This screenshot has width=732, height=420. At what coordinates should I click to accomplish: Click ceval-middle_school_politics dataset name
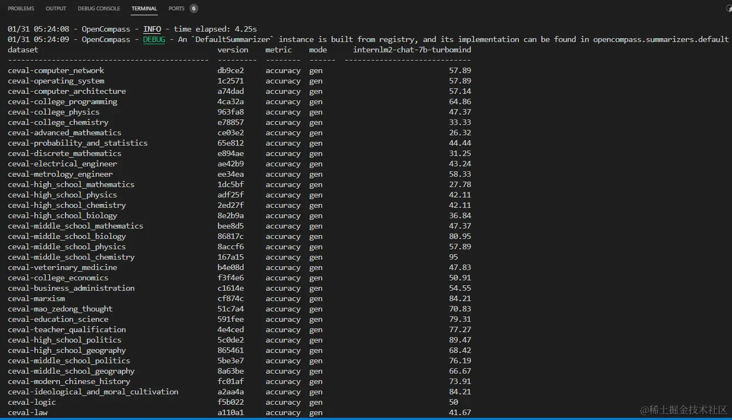point(69,361)
